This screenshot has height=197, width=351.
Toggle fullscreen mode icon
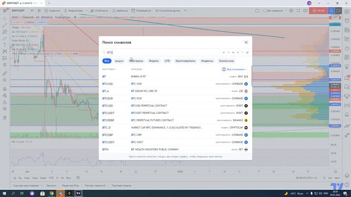(298, 10)
